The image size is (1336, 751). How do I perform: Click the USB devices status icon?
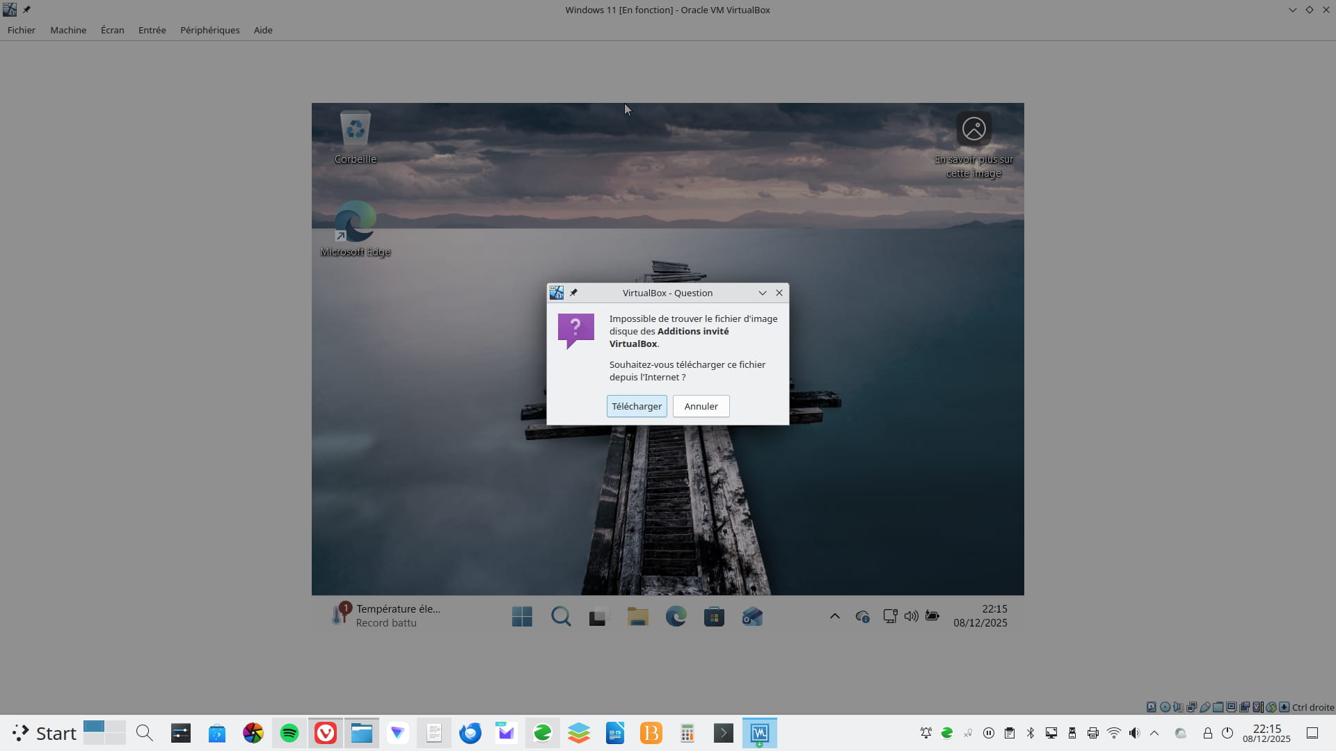(x=1205, y=707)
